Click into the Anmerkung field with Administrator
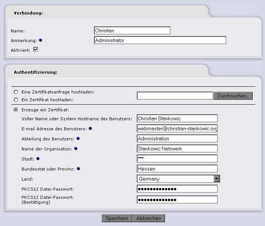Viewport: 265px width, 226px height. [x=160, y=40]
